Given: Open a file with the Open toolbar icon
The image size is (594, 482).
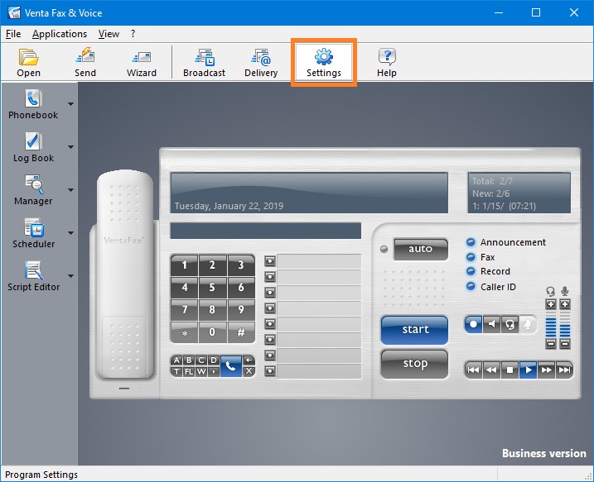Looking at the screenshot, I should [x=28, y=62].
